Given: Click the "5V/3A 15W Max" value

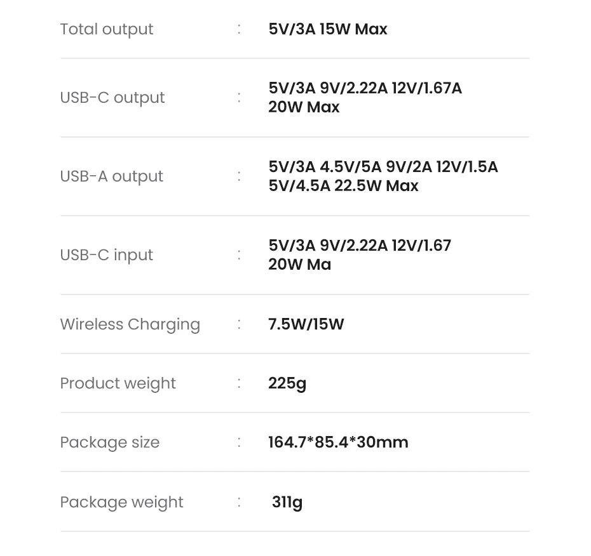Looking at the screenshot, I should click(327, 29).
